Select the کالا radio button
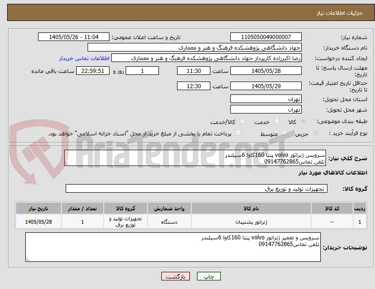This screenshot has height=289, width=375. [303, 121]
